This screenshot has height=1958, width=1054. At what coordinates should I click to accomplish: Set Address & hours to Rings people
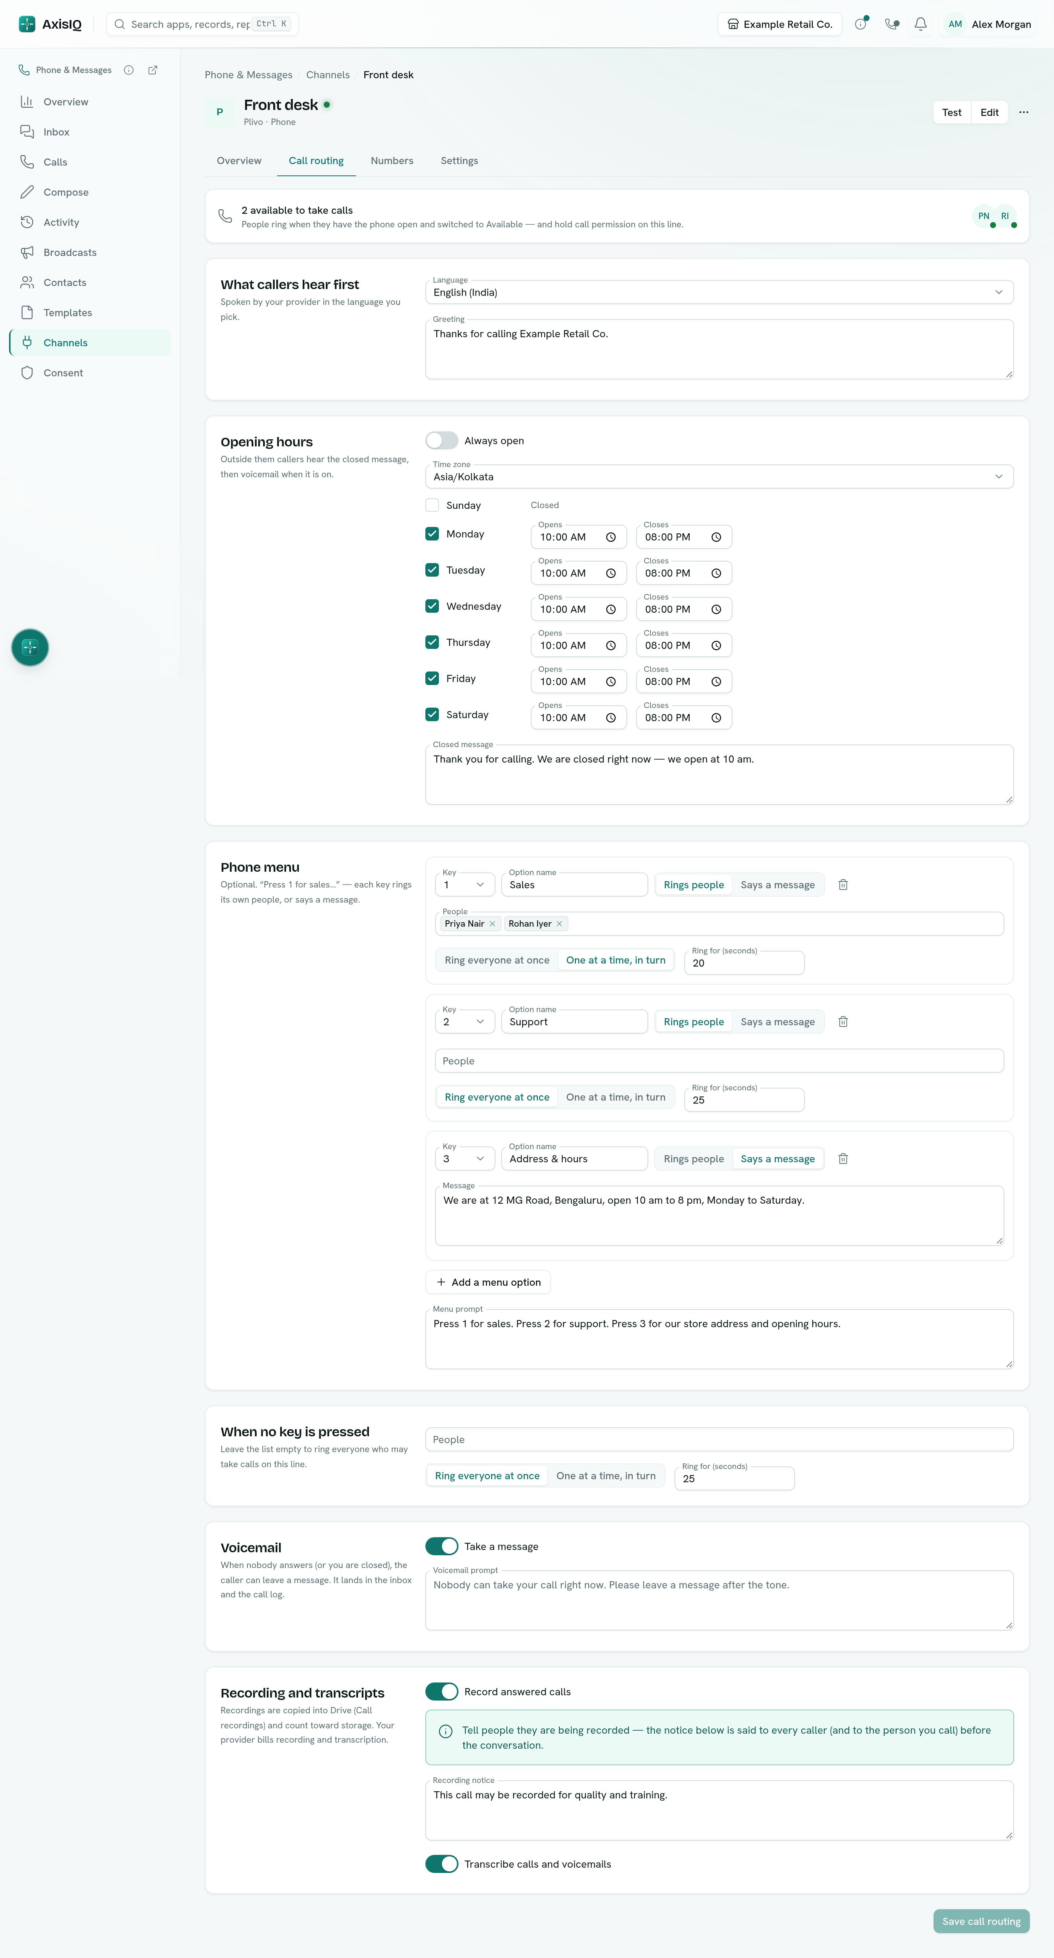coord(694,1159)
